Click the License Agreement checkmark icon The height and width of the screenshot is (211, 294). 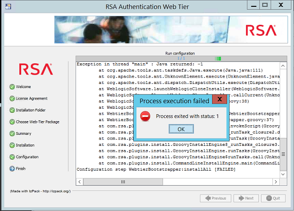[x=12, y=98]
